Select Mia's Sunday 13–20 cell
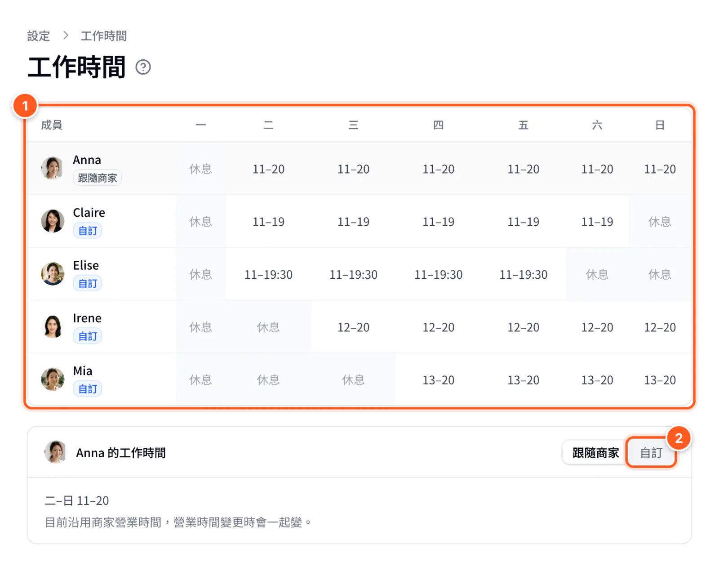Viewport: 719px width, 571px height. (660, 380)
